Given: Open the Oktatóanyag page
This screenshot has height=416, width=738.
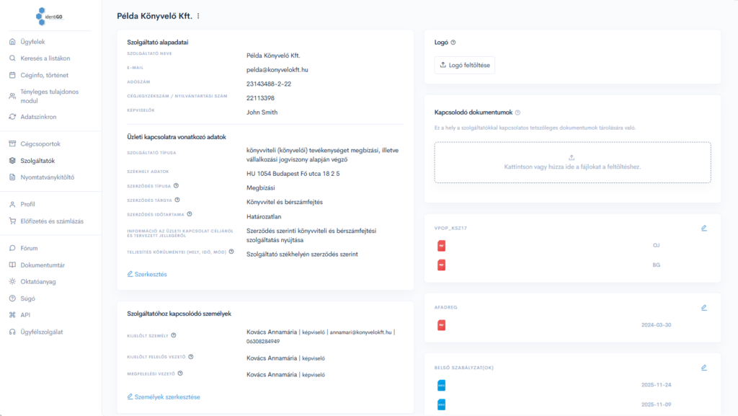Looking at the screenshot, I should click(37, 281).
